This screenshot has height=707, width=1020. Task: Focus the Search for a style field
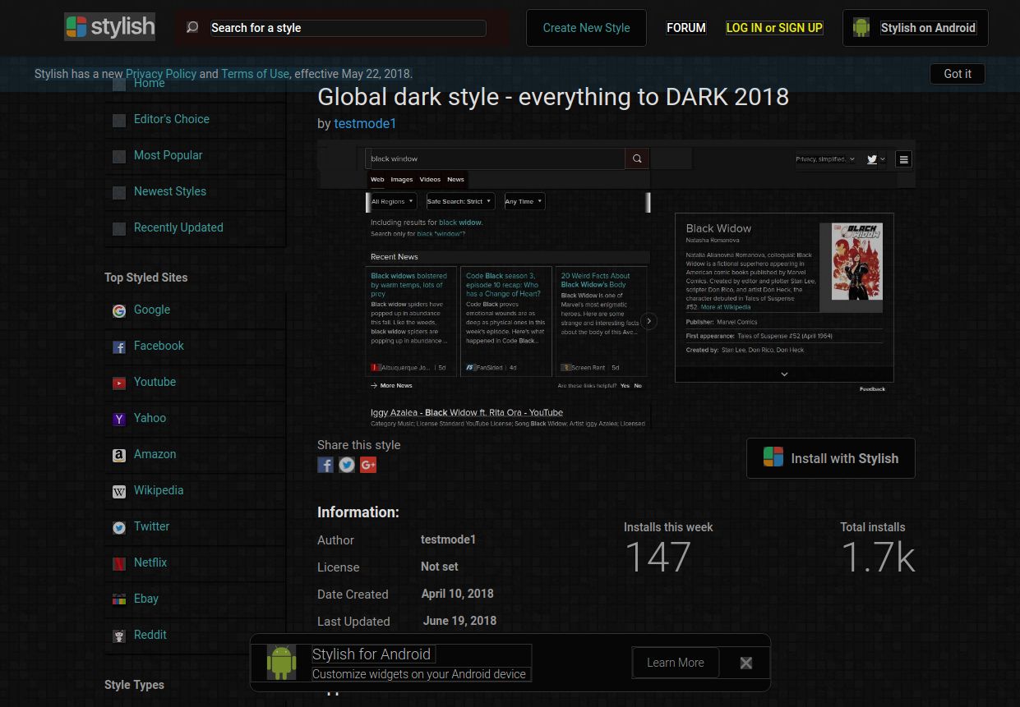click(348, 28)
